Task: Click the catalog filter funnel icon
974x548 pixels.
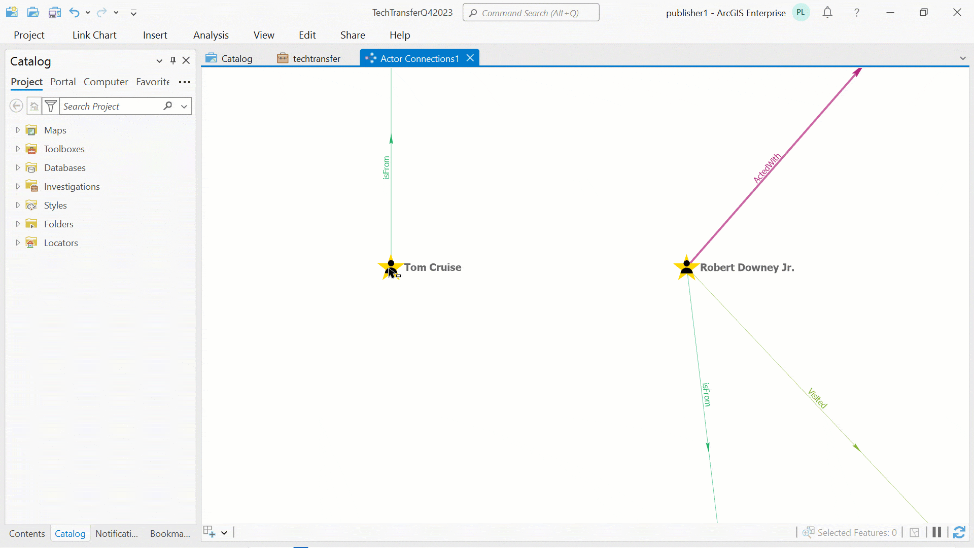Action: pyautogui.click(x=51, y=106)
